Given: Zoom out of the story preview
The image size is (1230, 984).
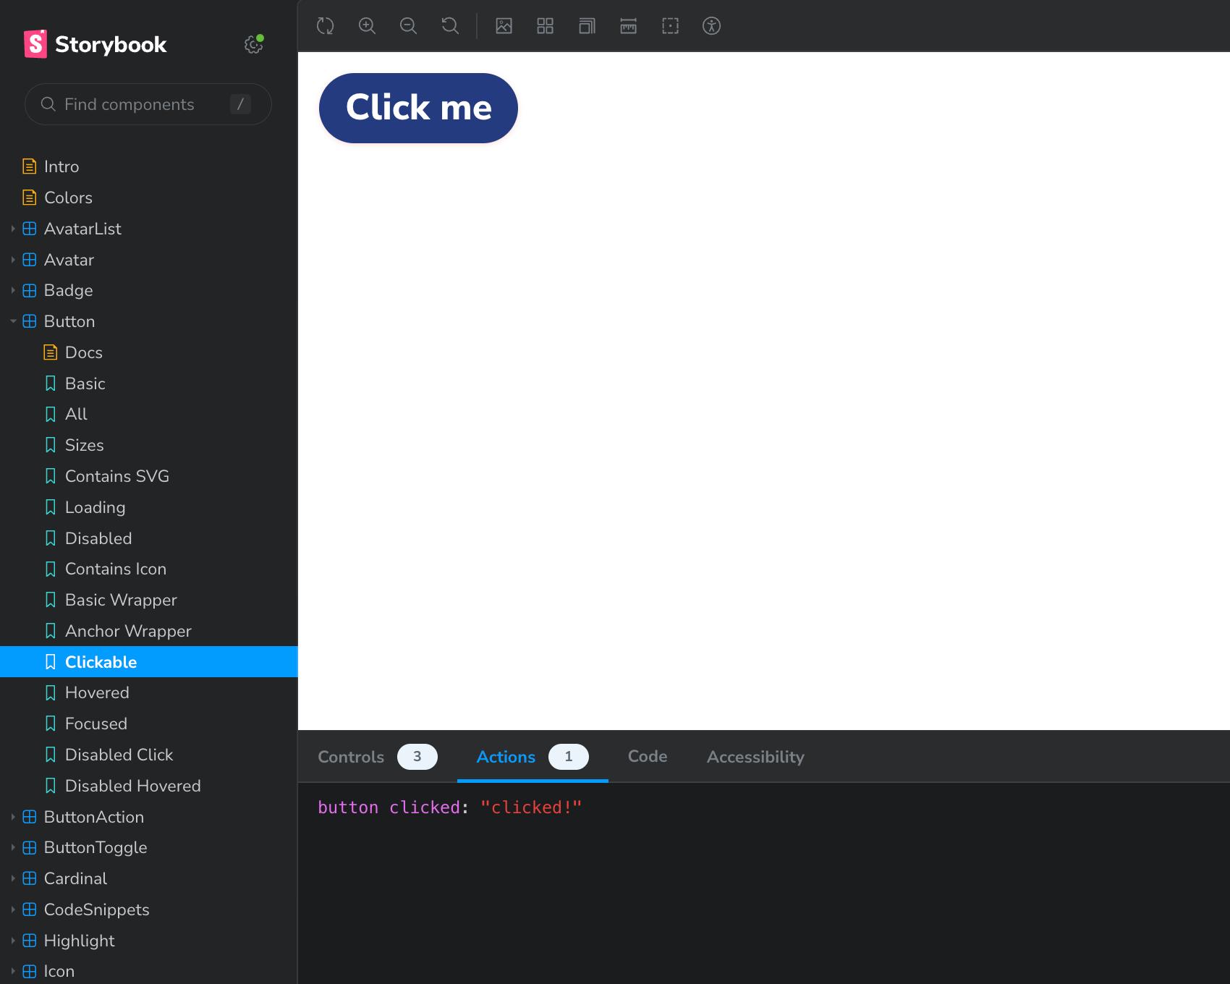Looking at the screenshot, I should (x=408, y=26).
